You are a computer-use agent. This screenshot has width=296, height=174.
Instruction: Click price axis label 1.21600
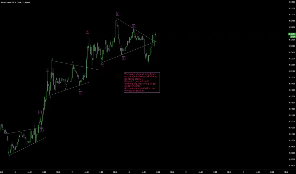click(x=292, y=103)
